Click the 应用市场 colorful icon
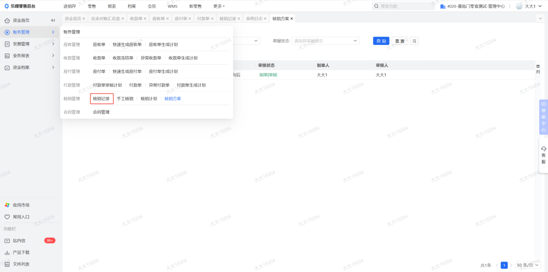The width and height of the screenshot is (548, 272). click(7, 205)
